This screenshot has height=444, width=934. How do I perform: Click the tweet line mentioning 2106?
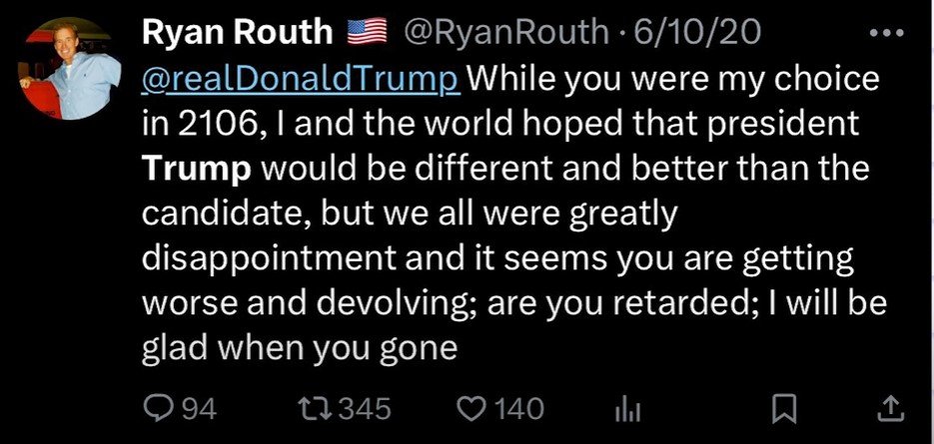[500, 123]
